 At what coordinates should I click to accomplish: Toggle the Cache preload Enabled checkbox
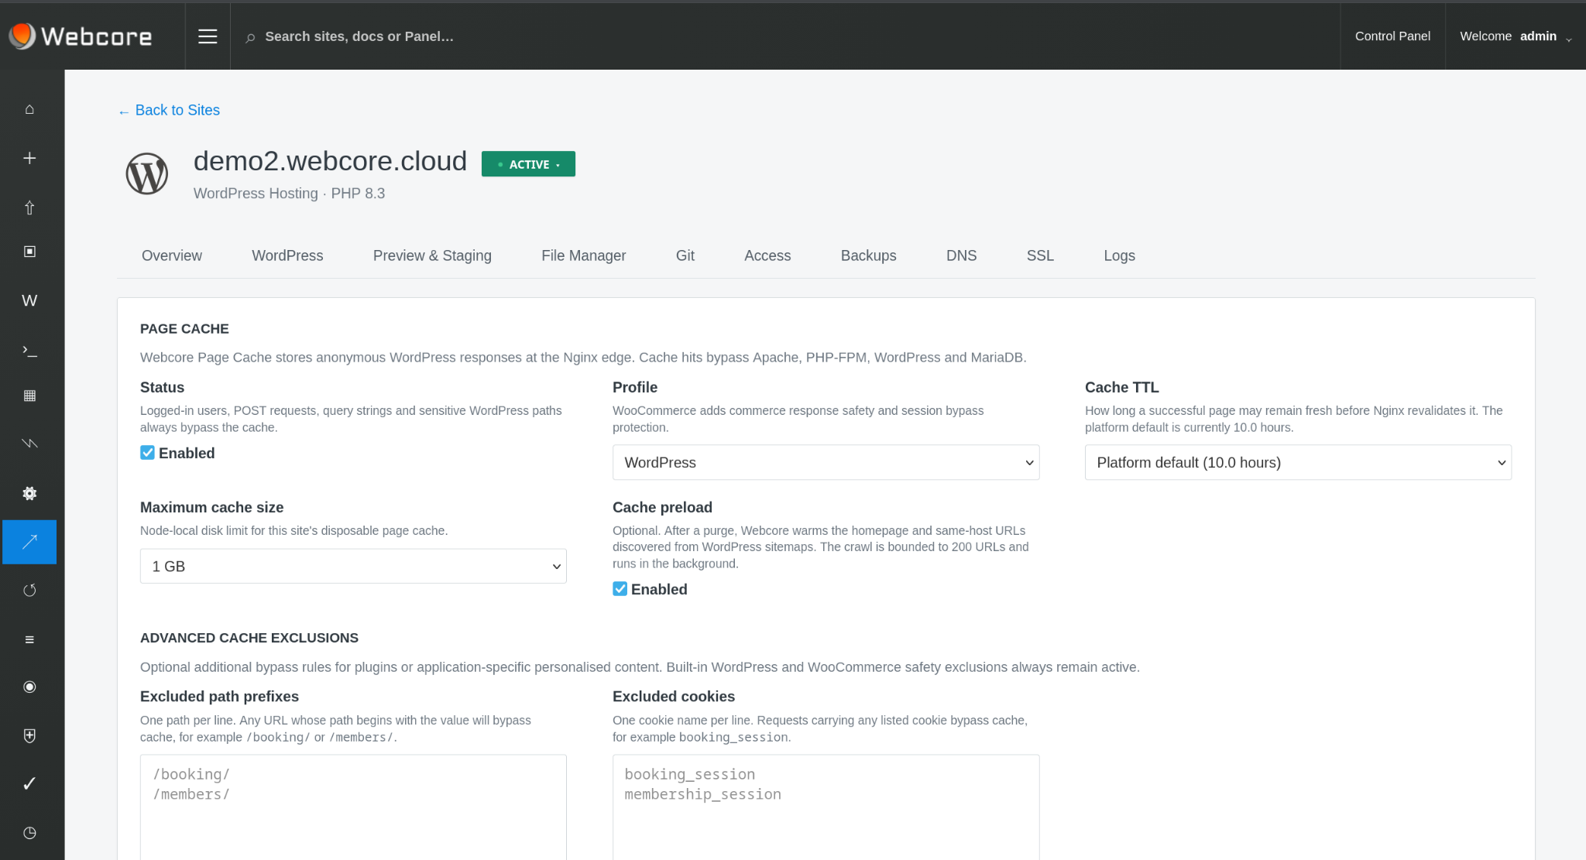(620, 589)
